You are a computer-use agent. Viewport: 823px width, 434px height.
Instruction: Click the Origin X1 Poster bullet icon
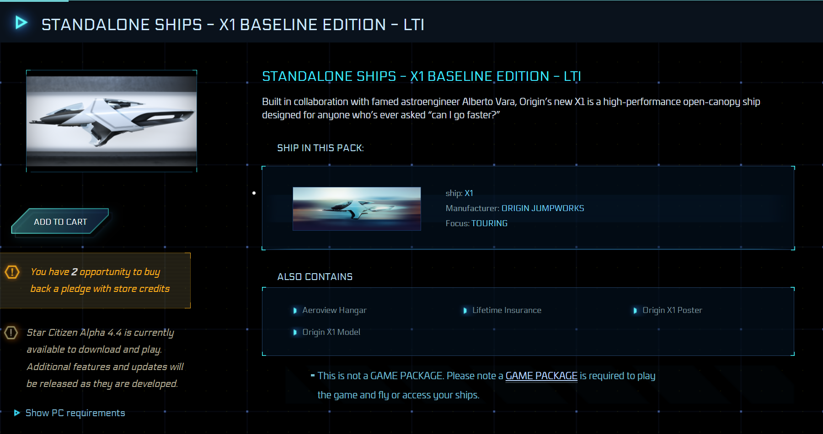pos(635,311)
